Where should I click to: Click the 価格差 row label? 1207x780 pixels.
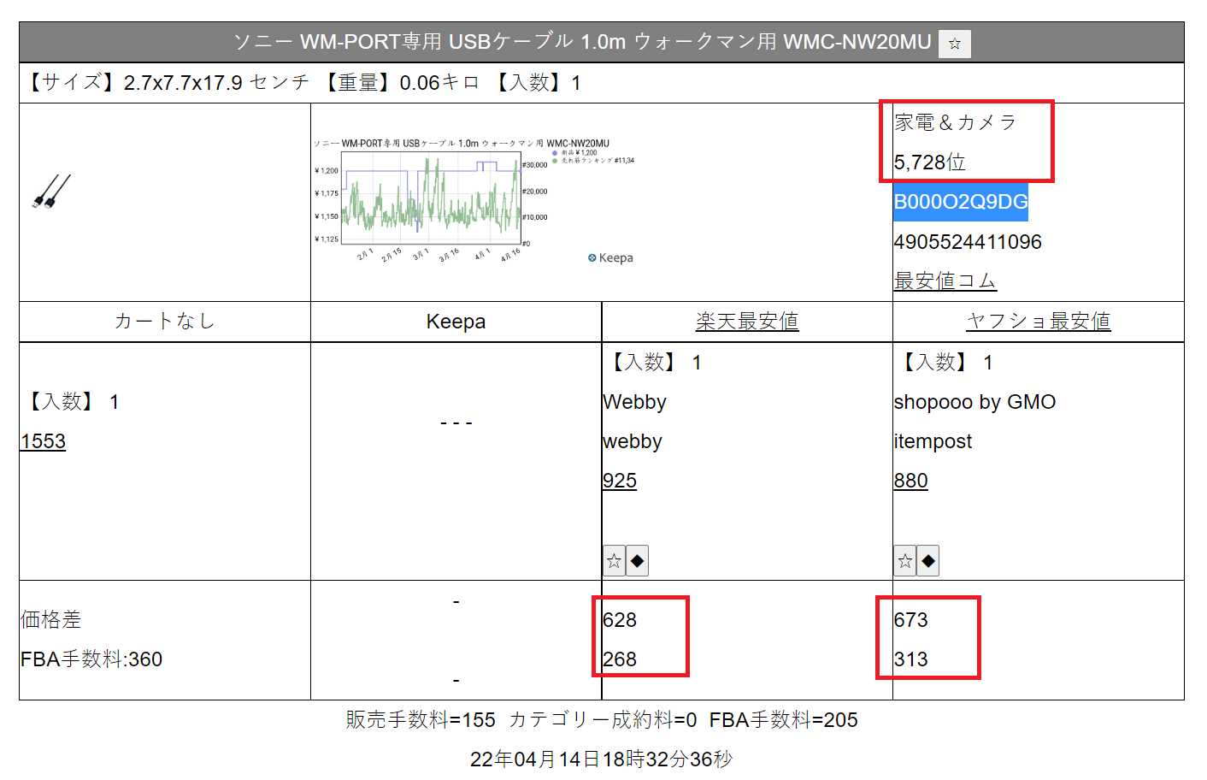coord(51,620)
